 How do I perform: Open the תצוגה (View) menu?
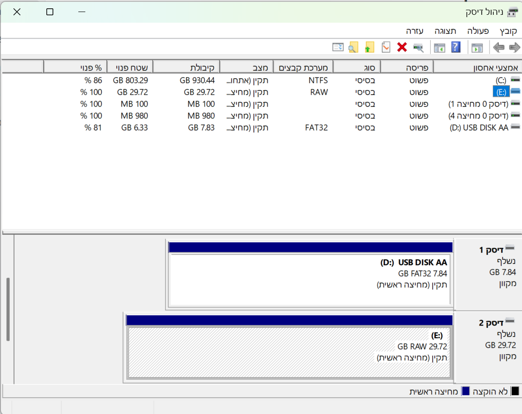[445, 31]
